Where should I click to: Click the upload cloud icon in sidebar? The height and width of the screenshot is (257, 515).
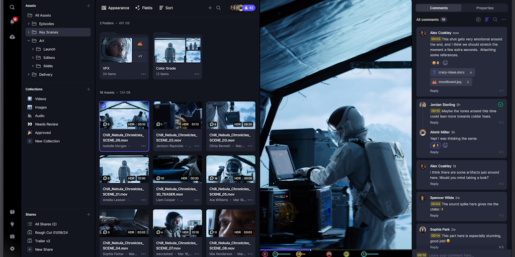(x=12, y=37)
